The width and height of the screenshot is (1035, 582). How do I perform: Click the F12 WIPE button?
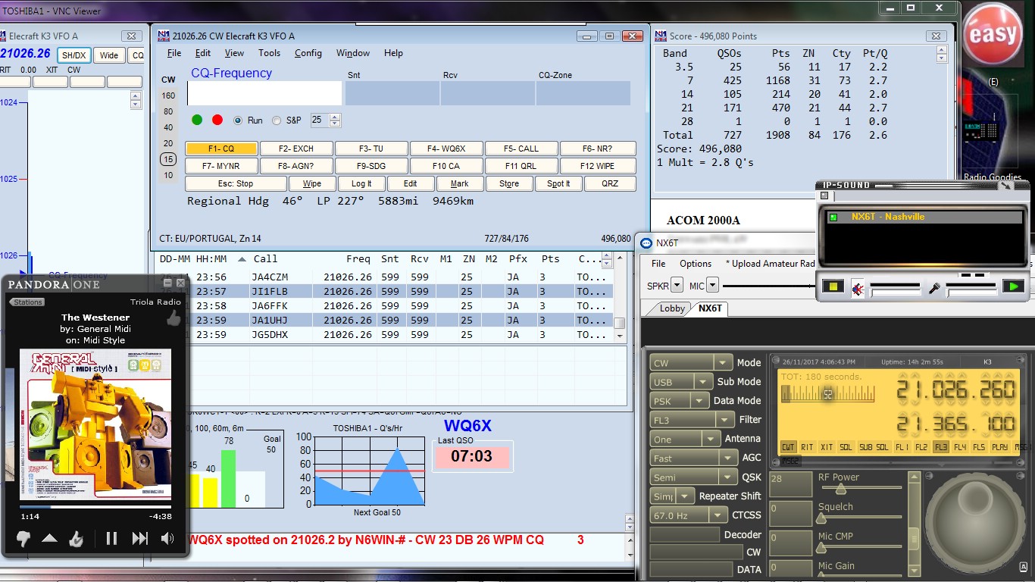tap(597, 166)
